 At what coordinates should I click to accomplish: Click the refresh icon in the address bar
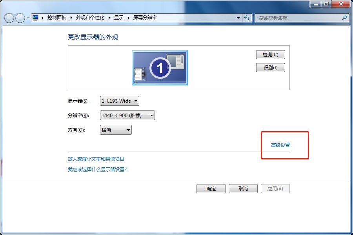(247, 18)
